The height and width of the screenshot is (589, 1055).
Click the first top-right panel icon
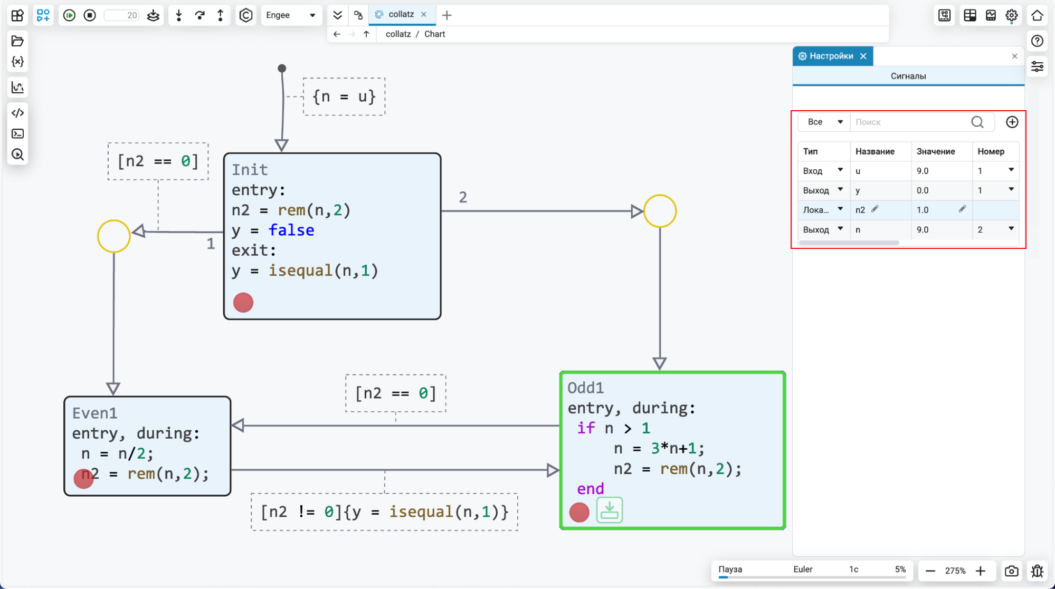tap(945, 15)
